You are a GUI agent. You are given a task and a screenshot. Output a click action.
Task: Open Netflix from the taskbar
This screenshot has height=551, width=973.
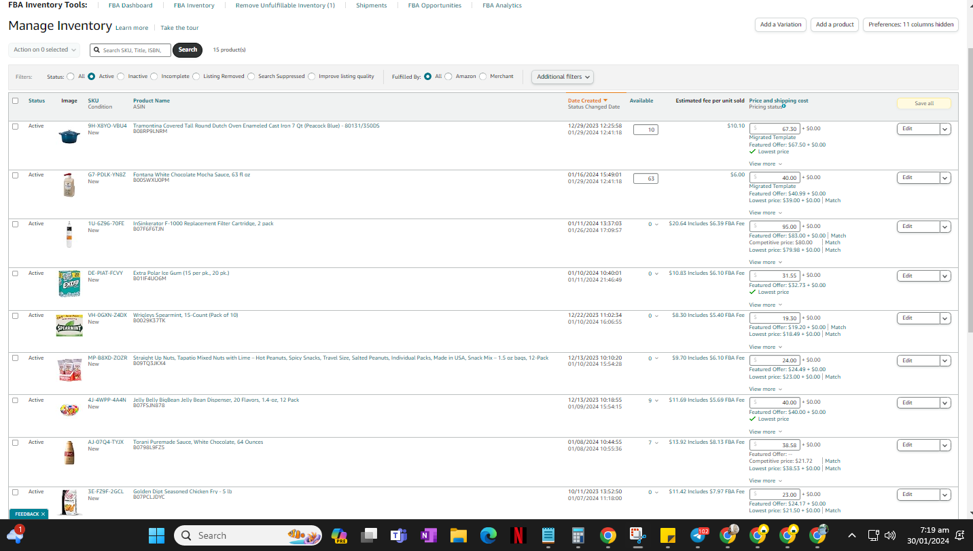click(x=518, y=535)
